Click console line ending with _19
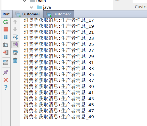147x126 pixels. (x=59, y=26)
